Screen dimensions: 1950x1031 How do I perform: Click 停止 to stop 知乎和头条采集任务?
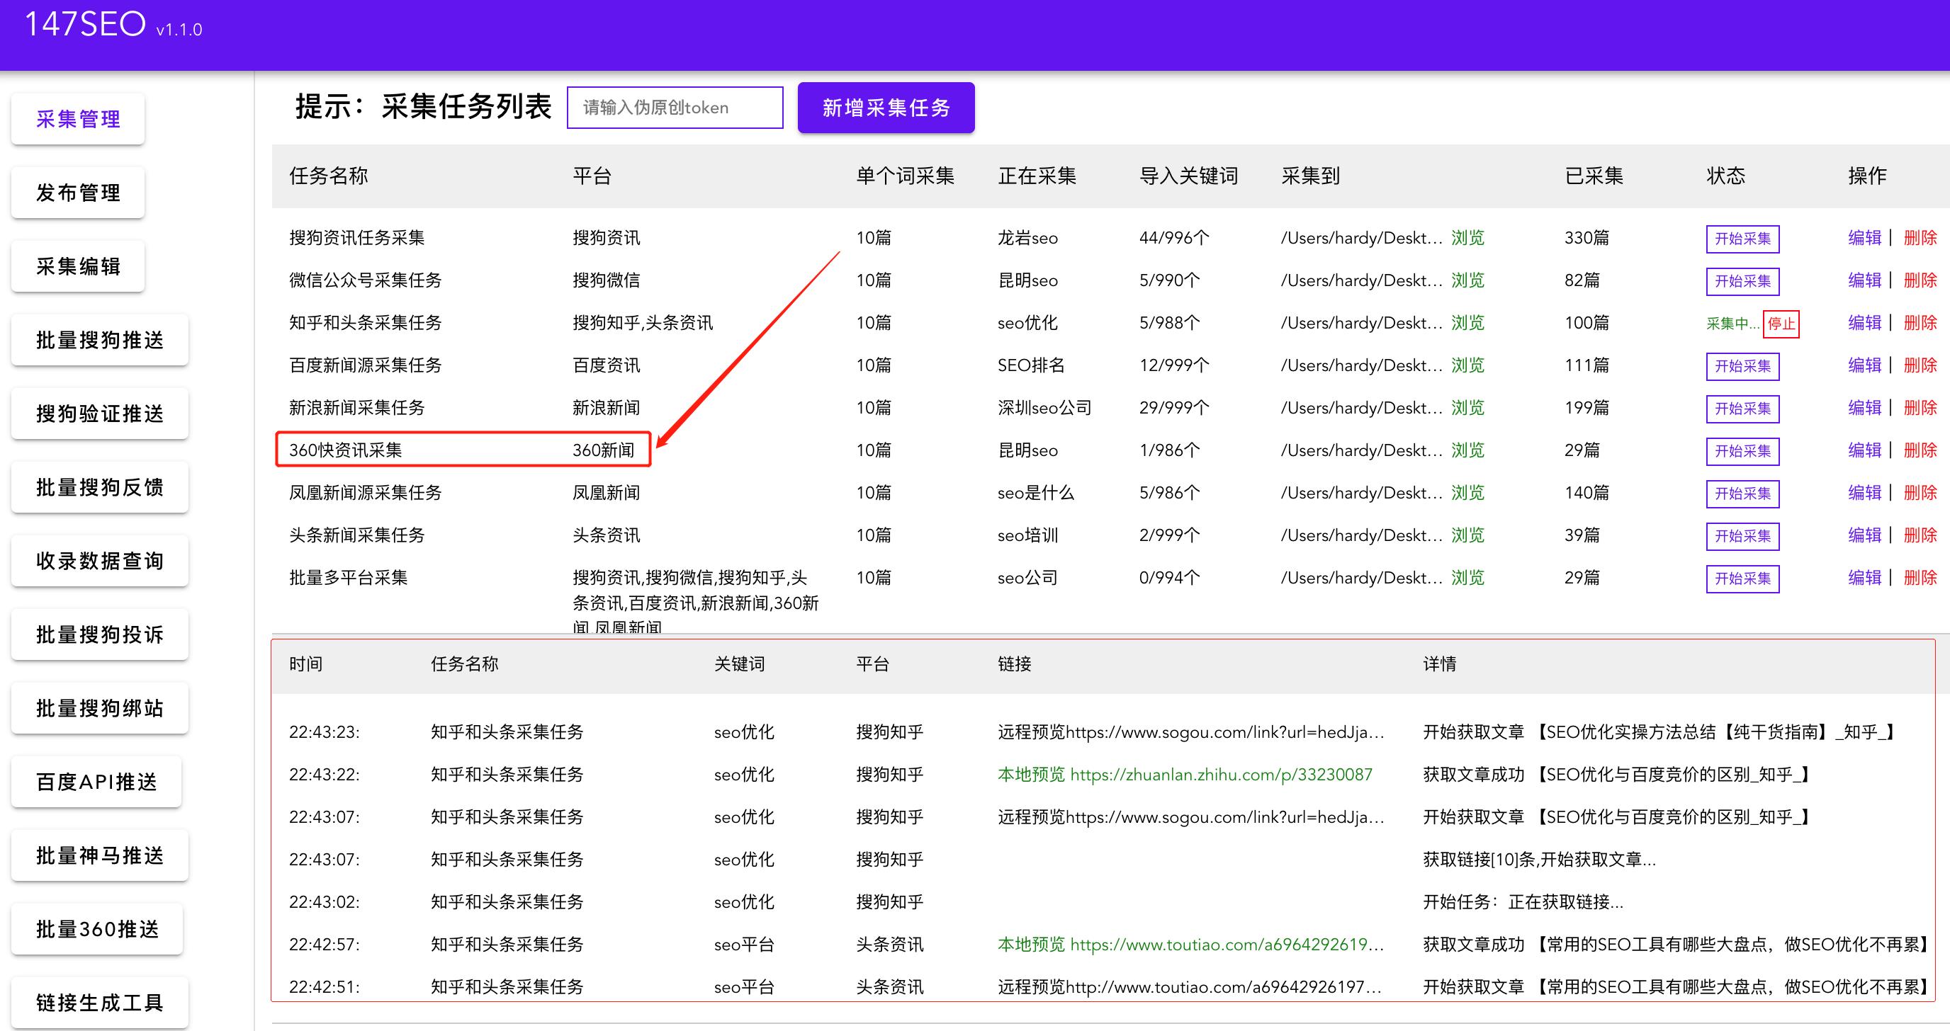point(1781,322)
